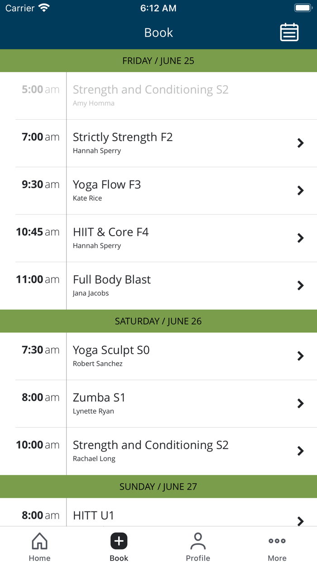
Task: Open the calendar icon in the header
Action: 289,32
